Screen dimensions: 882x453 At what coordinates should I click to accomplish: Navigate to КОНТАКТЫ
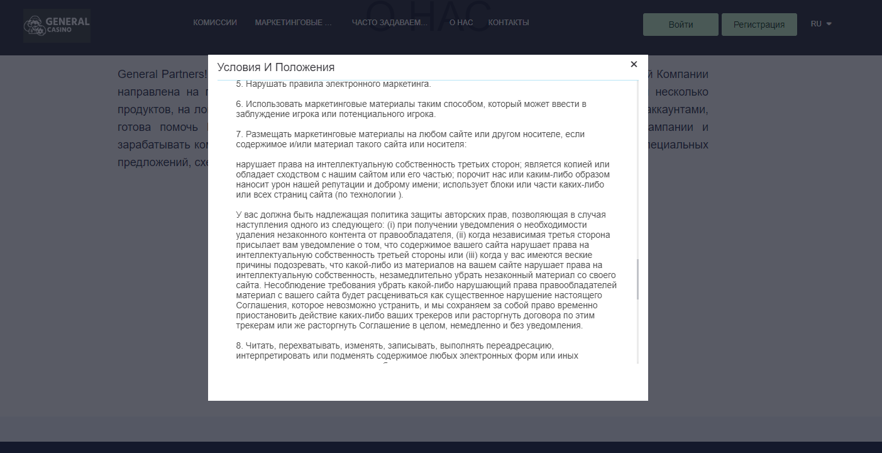(509, 23)
